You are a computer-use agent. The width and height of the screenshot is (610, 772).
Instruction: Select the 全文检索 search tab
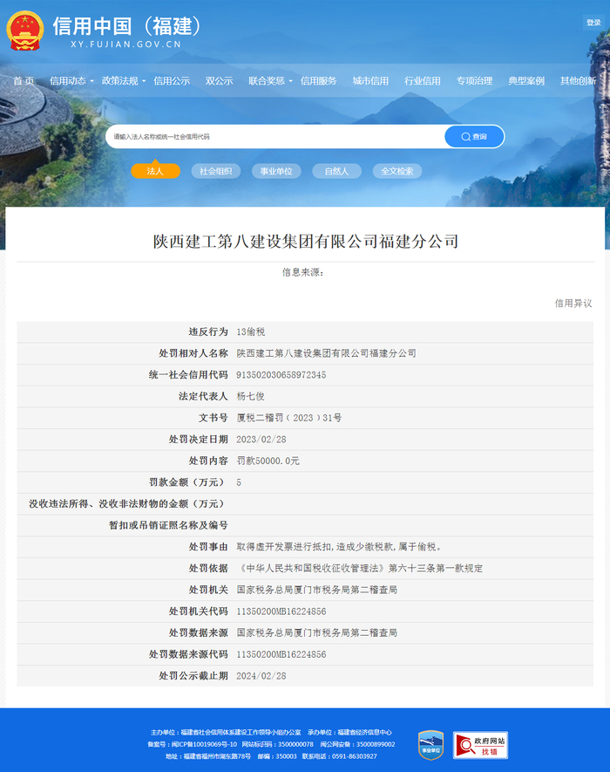(x=397, y=171)
